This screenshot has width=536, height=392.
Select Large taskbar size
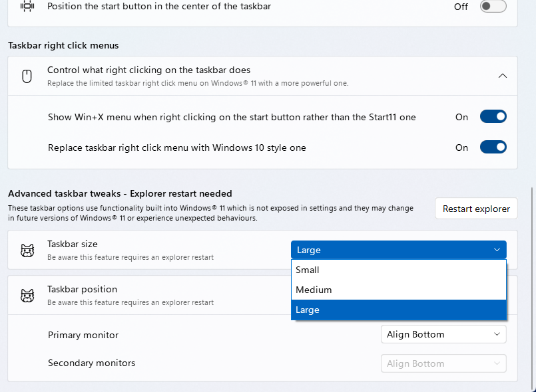coord(398,310)
